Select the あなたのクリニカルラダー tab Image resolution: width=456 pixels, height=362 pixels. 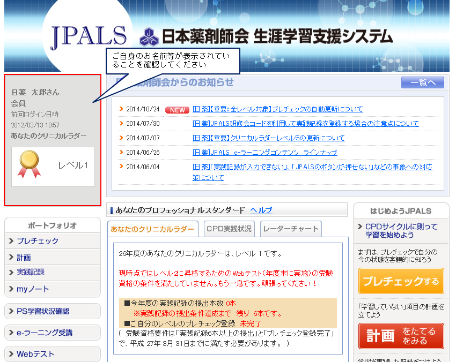(153, 229)
